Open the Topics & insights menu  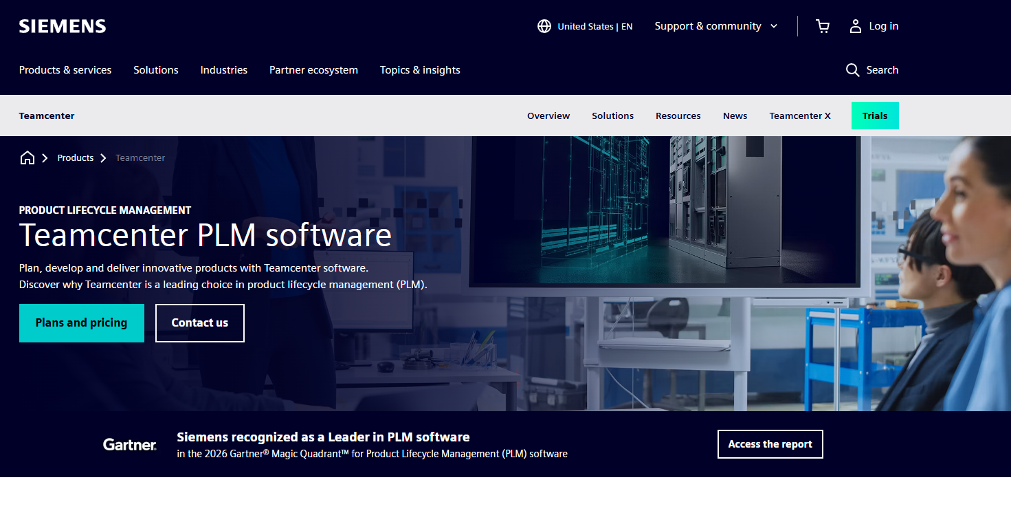point(420,70)
